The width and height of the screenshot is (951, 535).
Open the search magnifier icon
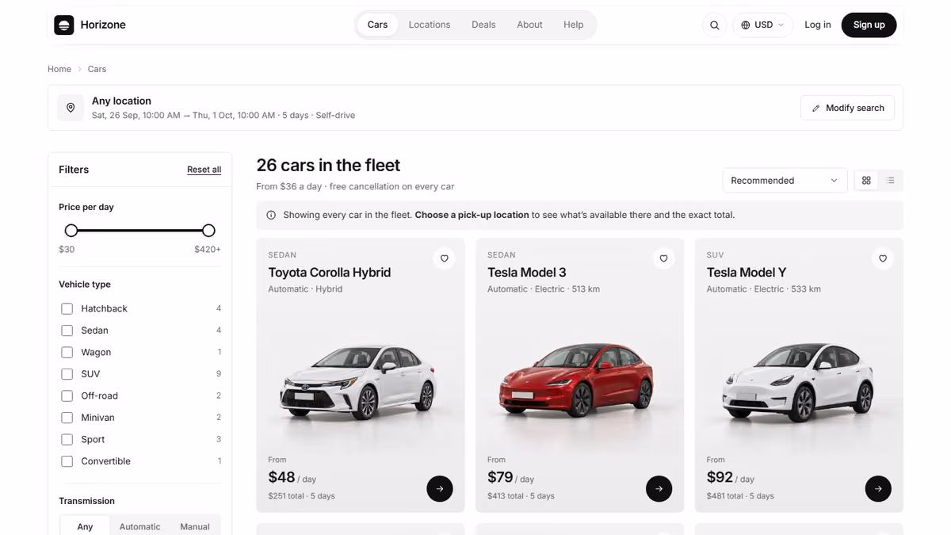[714, 25]
